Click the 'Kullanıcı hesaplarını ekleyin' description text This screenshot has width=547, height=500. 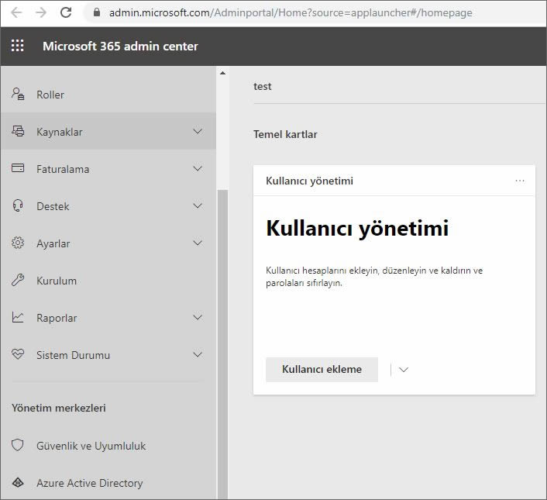pos(374,276)
